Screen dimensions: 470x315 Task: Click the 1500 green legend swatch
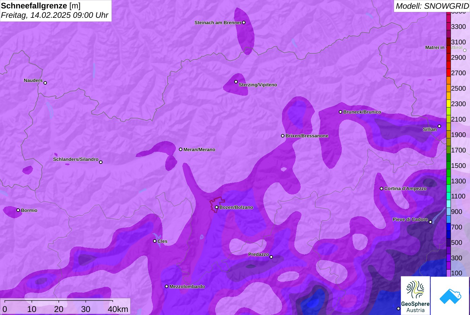(448, 165)
